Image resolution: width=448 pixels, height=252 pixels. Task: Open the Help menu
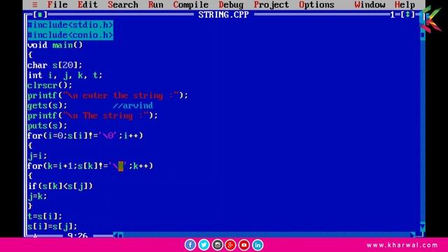[x=405, y=5]
